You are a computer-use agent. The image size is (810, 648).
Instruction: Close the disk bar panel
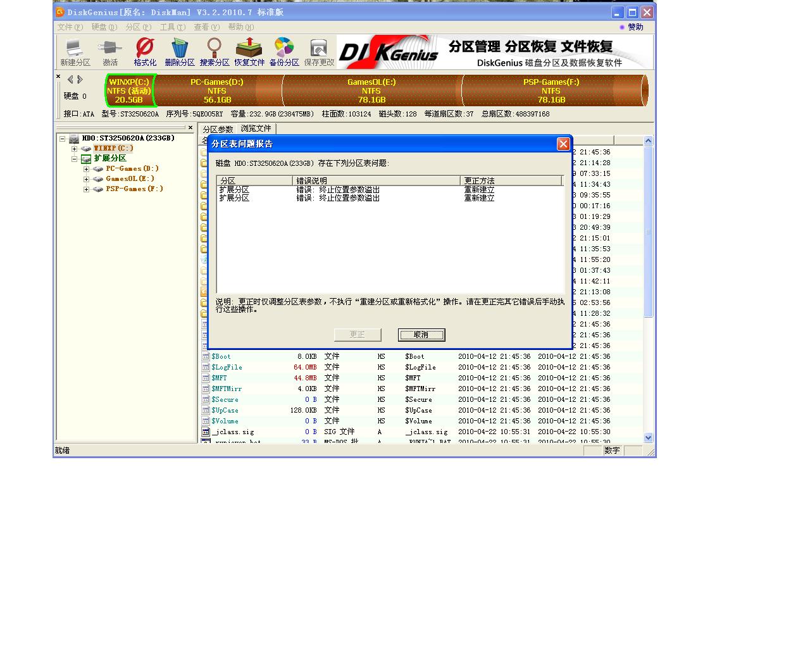click(58, 77)
